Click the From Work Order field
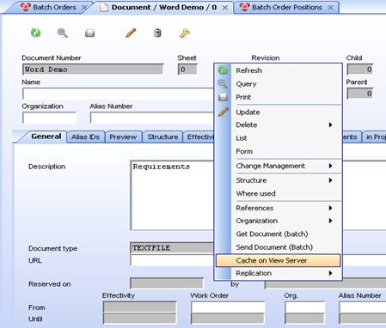386x328 pixels. tap(228, 307)
